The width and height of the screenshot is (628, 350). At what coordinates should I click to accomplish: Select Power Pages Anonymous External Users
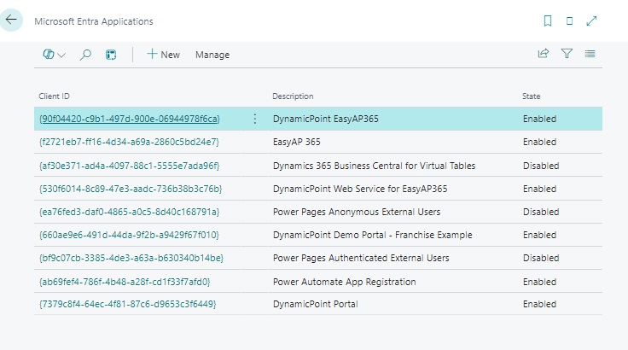coord(357,212)
